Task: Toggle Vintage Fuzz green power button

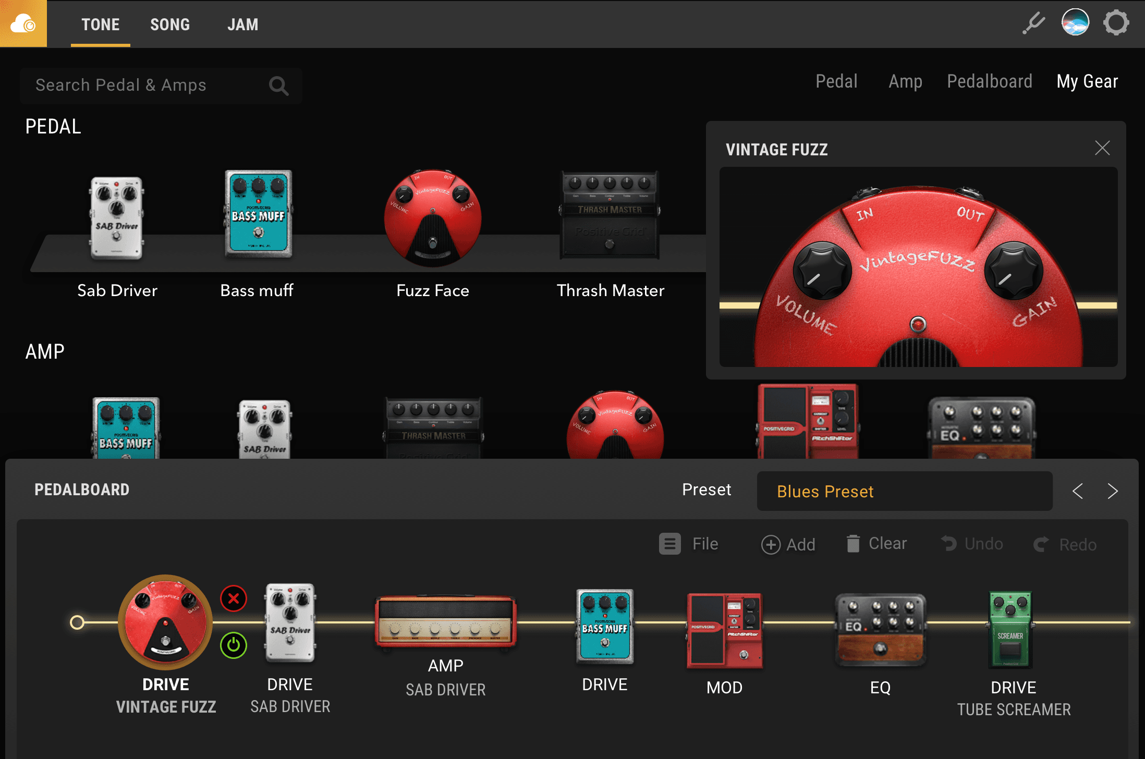Action: 233,645
